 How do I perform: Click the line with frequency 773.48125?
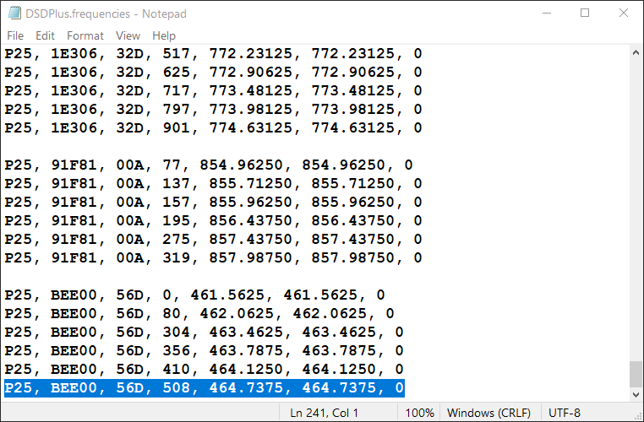213,90
